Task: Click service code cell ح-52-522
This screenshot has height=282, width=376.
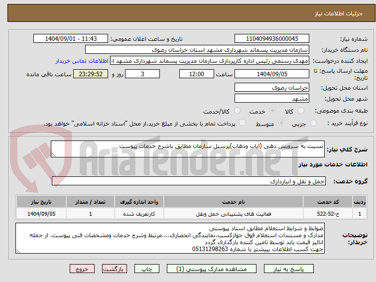Action: (328, 214)
